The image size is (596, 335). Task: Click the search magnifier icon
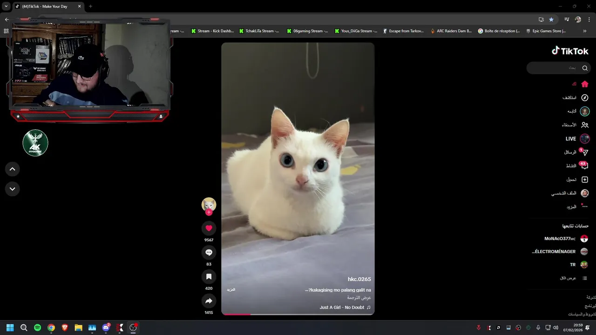point(585,68)
